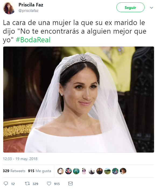This screenshot has width=164, height=191.
Task: Click first liker avatar with blonde hair
Action: coord(61,171)
